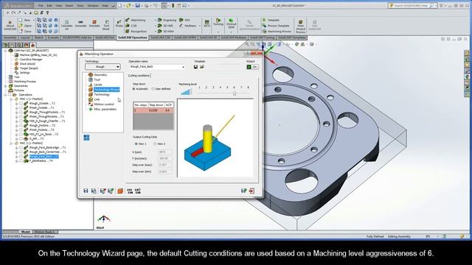Open the Tool Sheet from the ribbon
The height and width of the screenshot is (265, 472).
(x=106, y=25)
